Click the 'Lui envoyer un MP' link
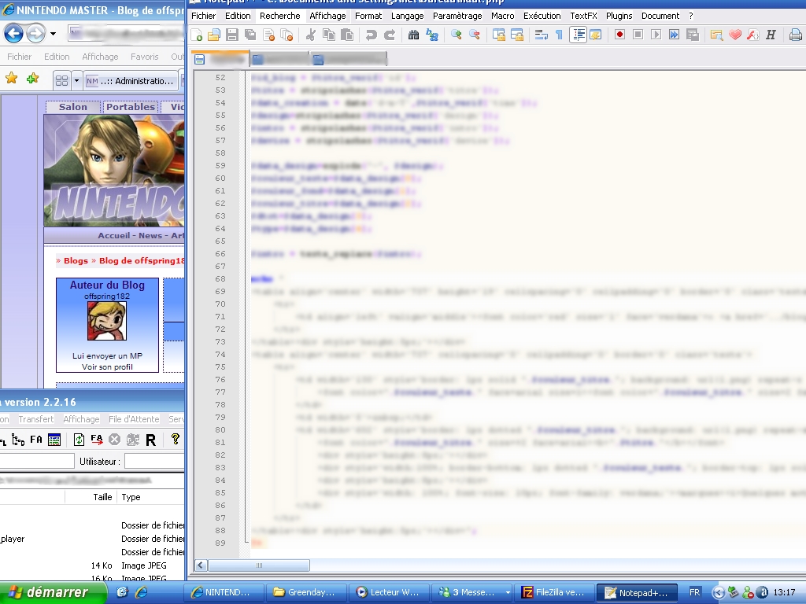Image resolution: width=806 pixels, height=604 pixels. [x=107, y=356]
